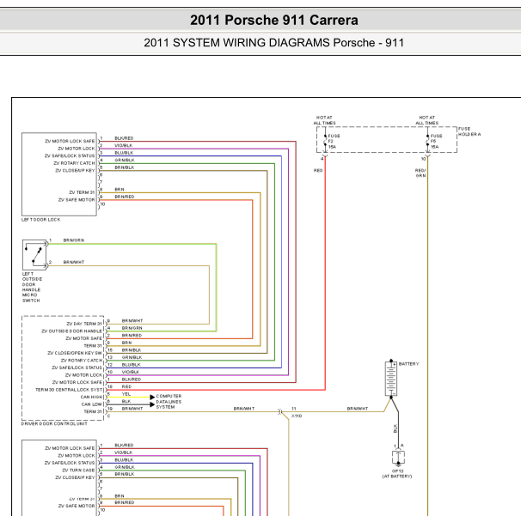The width and height of the screenshot is (521, 516).
Task: Click 'BRN/WHT' label at micro switch pin 2
Action: point(74,262)
